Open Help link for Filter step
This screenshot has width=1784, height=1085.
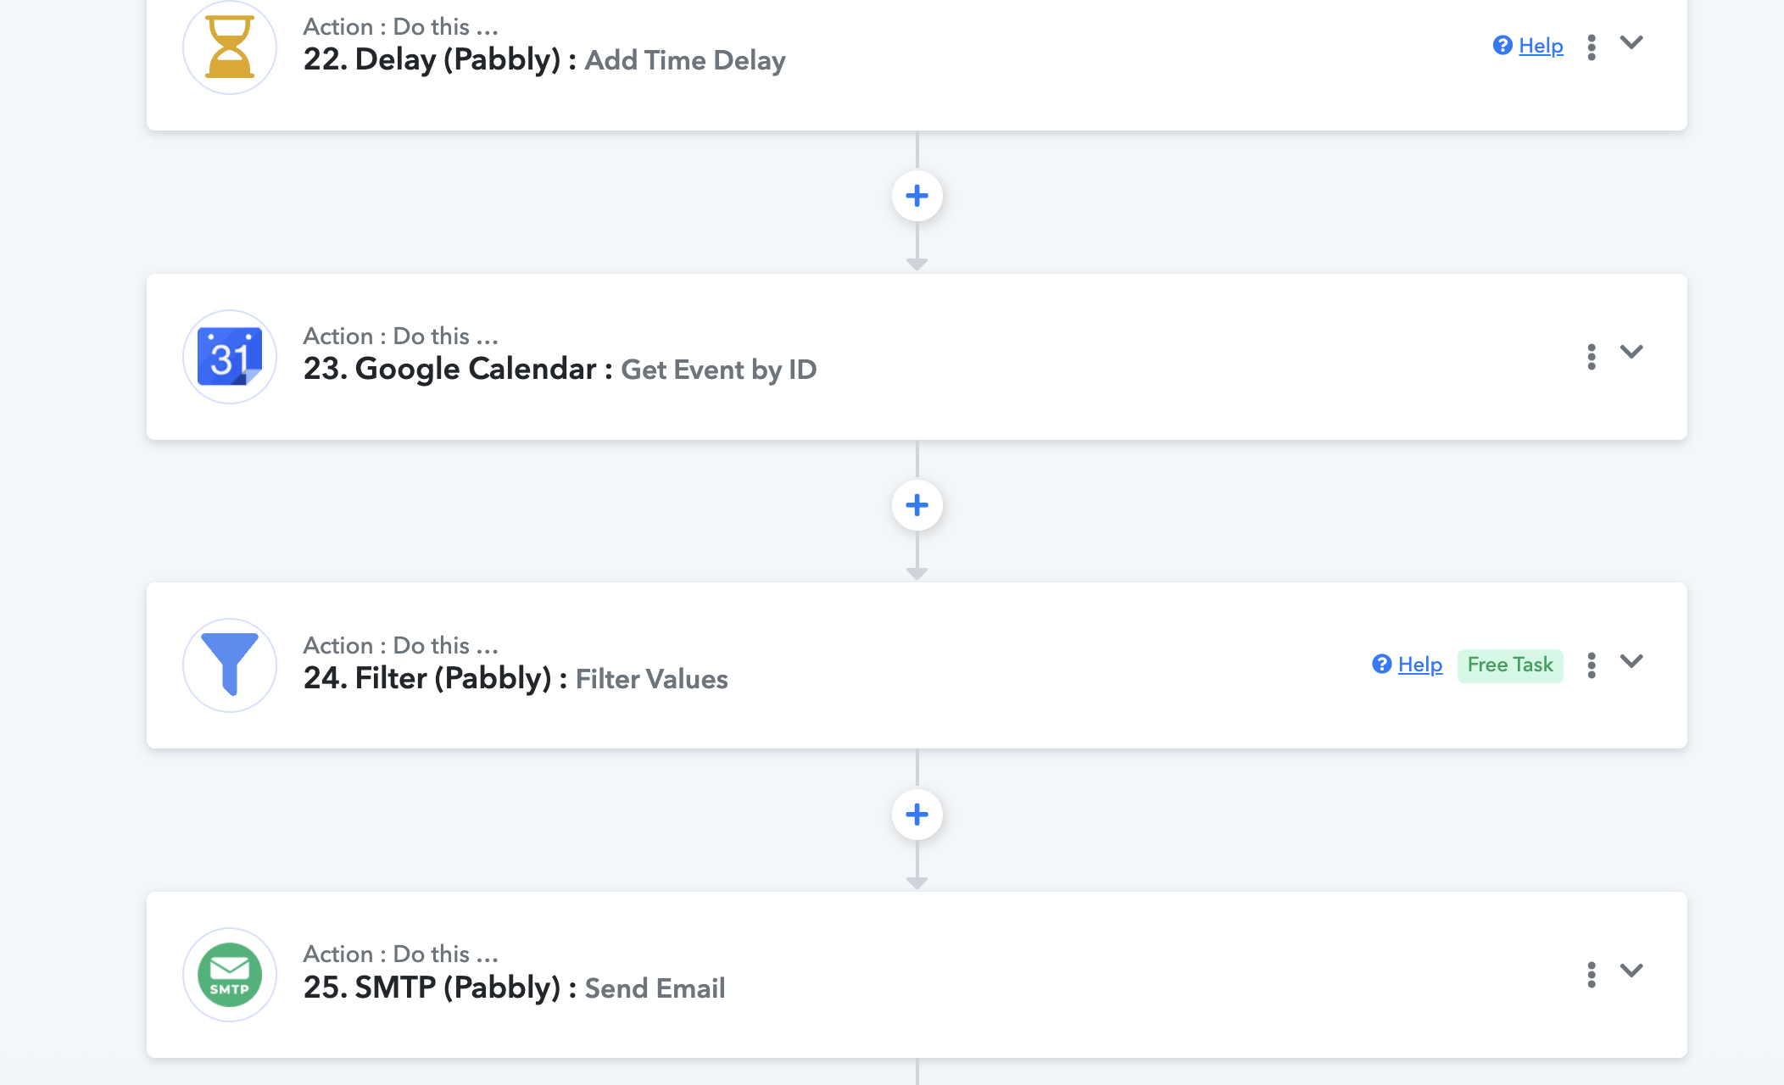coord(1419,665)
